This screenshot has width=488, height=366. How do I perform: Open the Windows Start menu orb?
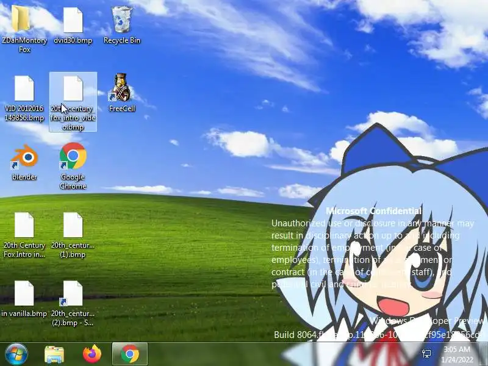pyautogui.click(x=16, y=354)
